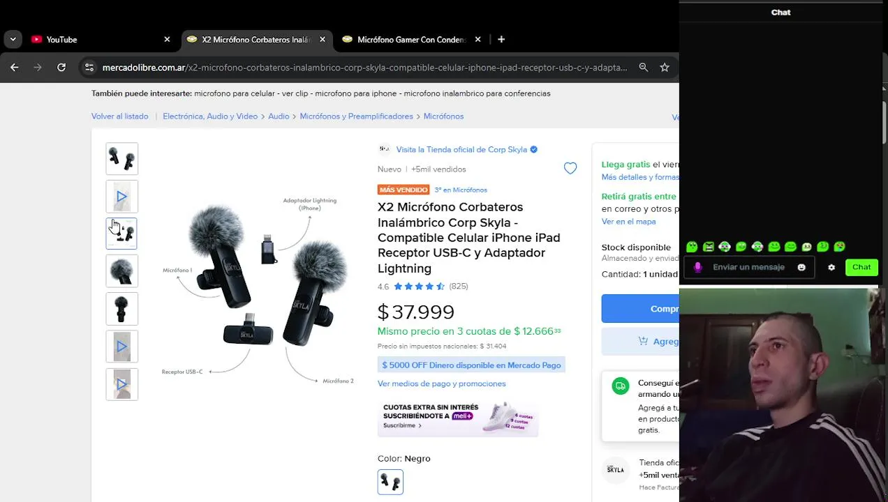
Task: Go back with the browser back arrow
Action: coord(15,68)
